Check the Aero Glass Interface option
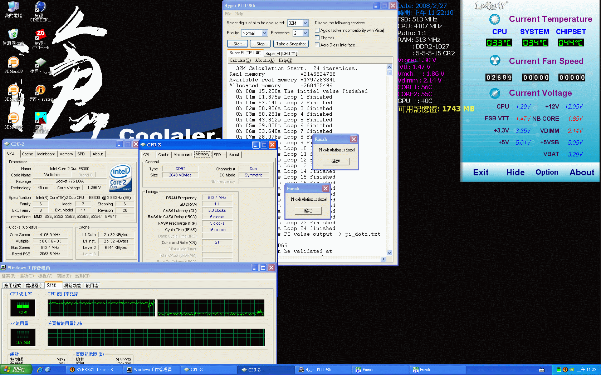The height and width of the screenshot is (375, 601). coord(317,45)
